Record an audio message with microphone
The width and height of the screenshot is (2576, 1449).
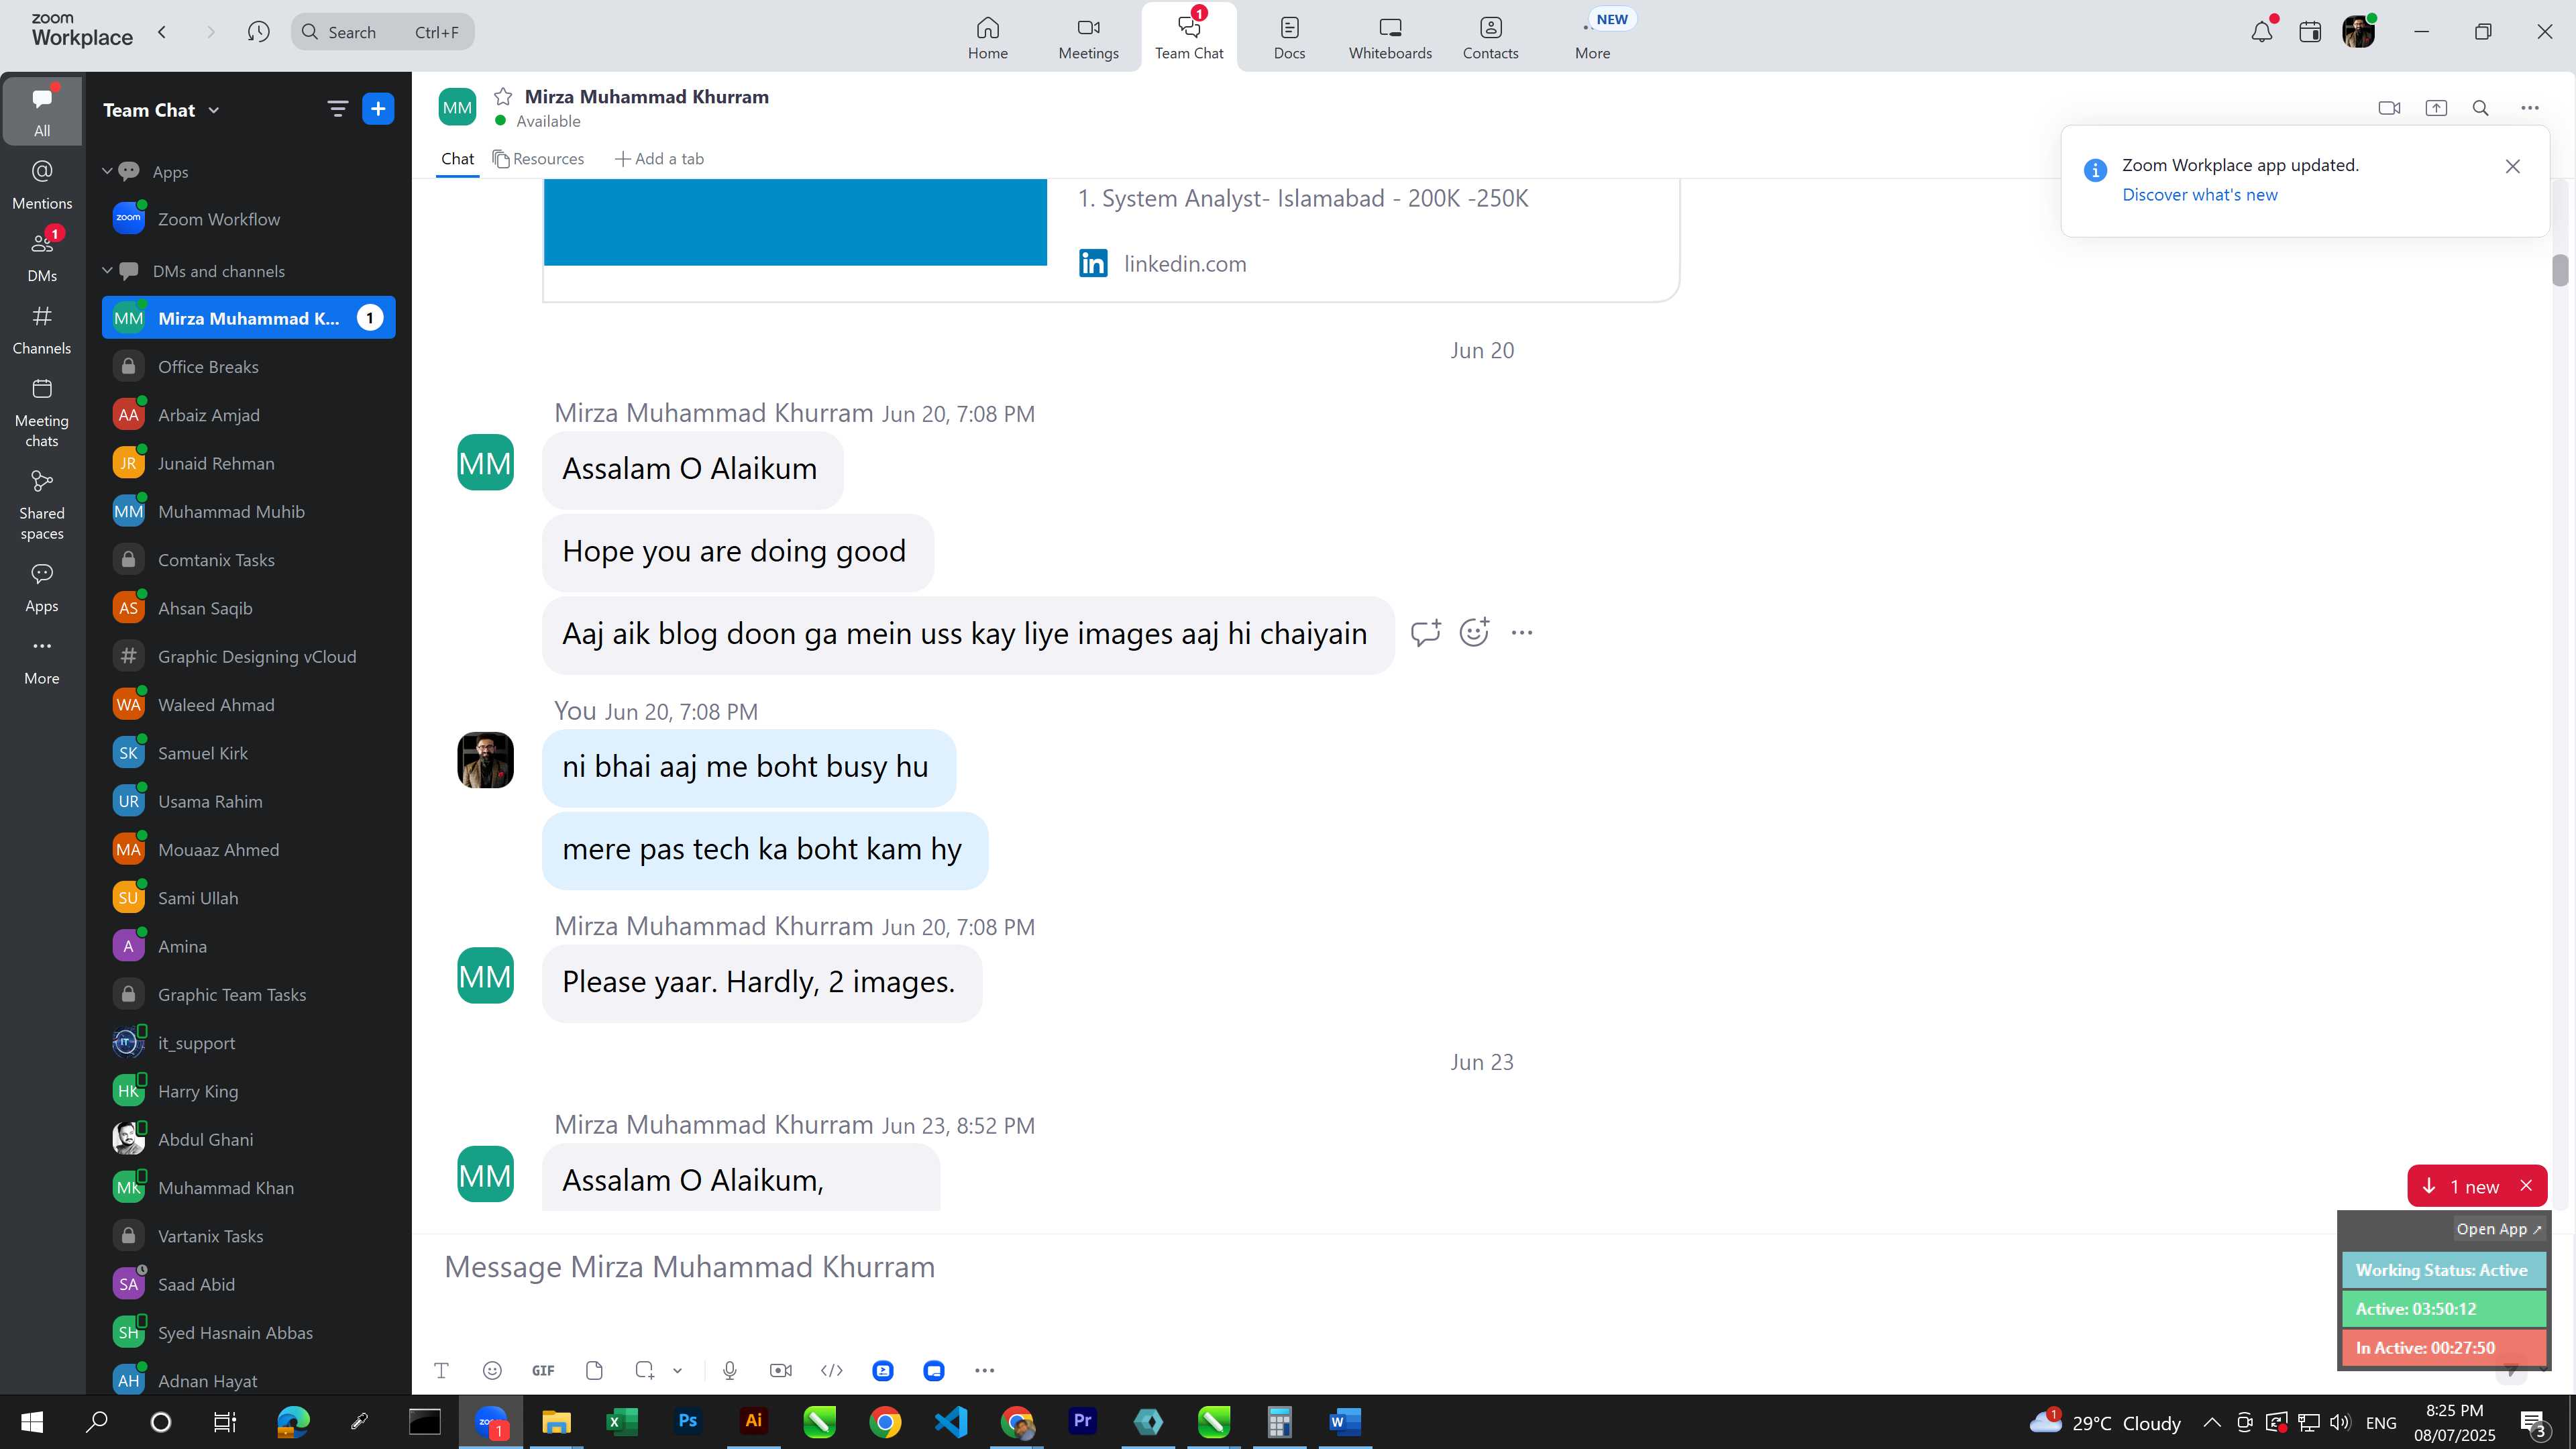[x=730, y=1370]
